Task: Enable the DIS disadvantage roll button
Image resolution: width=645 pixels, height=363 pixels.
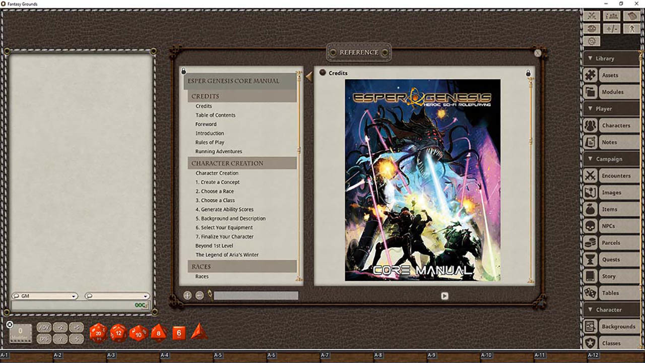Action: click(44, 338)
